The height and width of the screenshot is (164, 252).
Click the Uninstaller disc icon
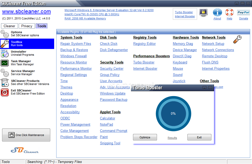coord(5,53)
